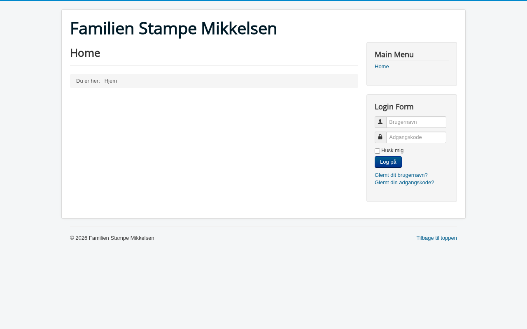The height and width of the screenshot is (329, 527).
Task: Click the user icon beside Brugernavn field
Action: pos(380,122)
